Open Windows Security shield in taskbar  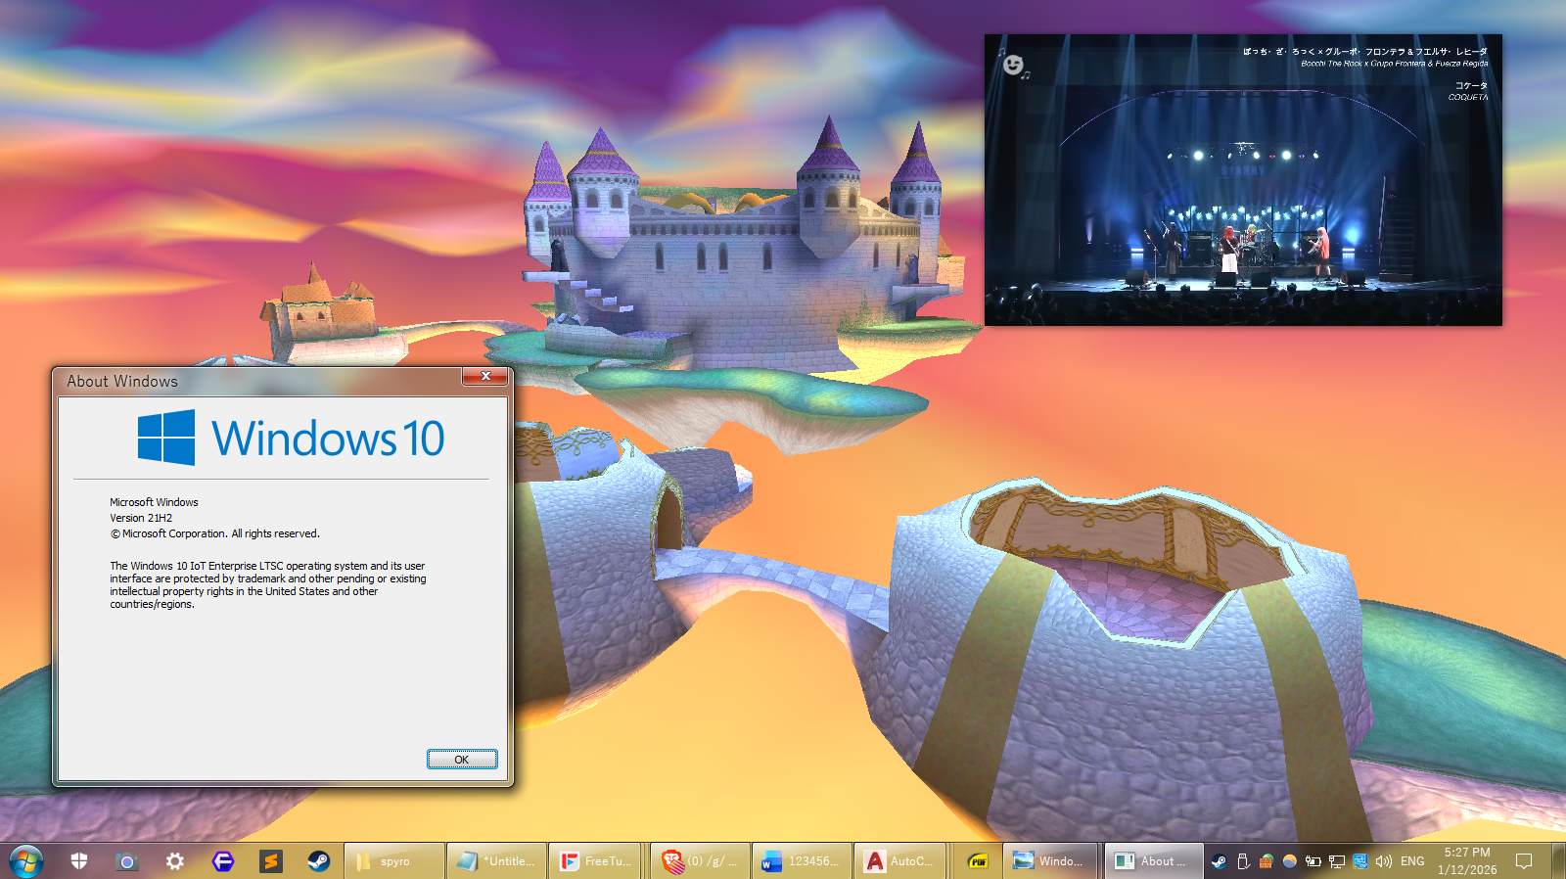point(79,861)
